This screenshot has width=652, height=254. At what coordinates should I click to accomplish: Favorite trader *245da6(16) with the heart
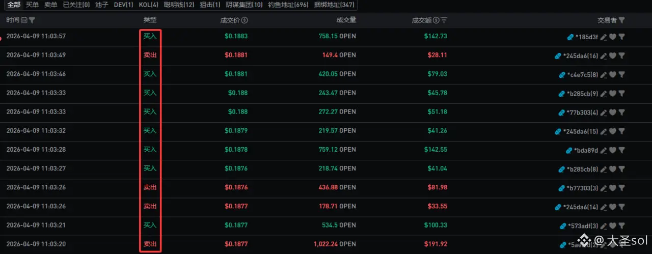pyautogui.click(x=613, y=55)
